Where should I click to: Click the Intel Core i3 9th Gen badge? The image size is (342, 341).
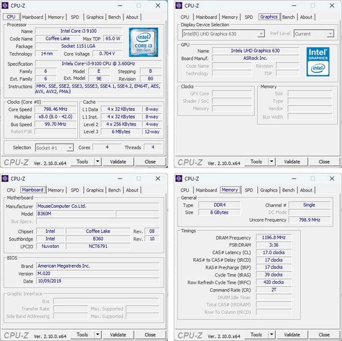pyautogui.click(x=144, y=41)
